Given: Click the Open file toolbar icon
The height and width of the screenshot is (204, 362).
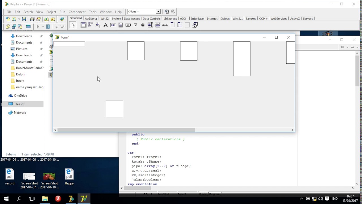Looking at the screenshot, I should click(x=14, y=19).
